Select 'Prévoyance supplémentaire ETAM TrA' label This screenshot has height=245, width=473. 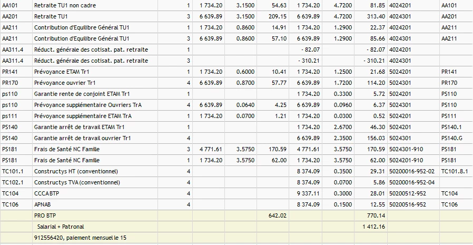[x=83, y=116]
